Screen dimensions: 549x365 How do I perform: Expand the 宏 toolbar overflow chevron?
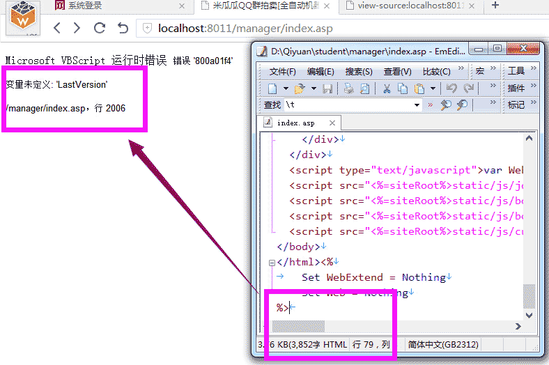(493, 68)
